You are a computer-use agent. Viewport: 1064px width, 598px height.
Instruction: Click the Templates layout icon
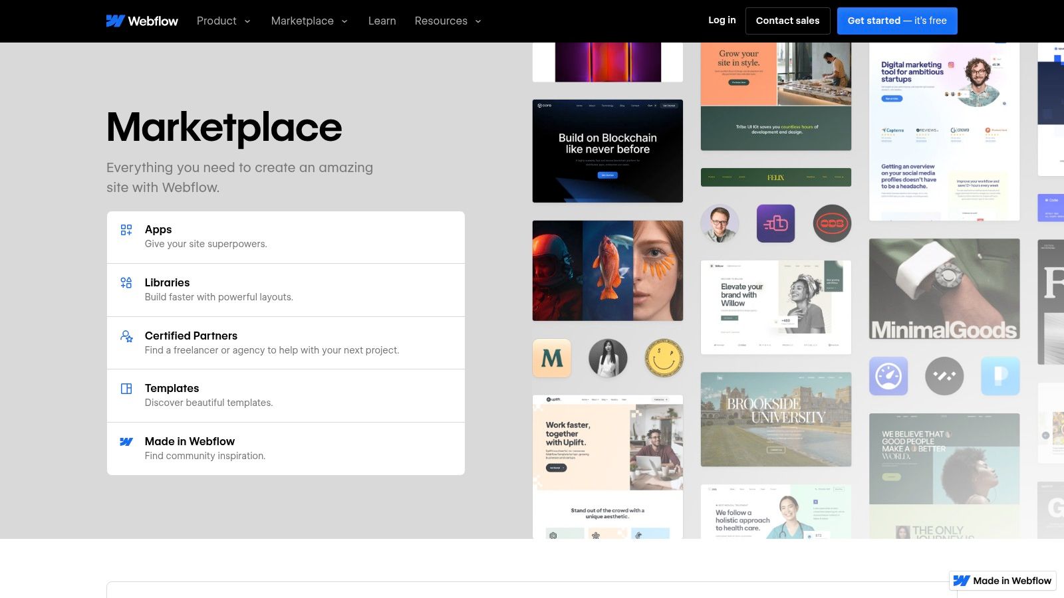point(126,389)
